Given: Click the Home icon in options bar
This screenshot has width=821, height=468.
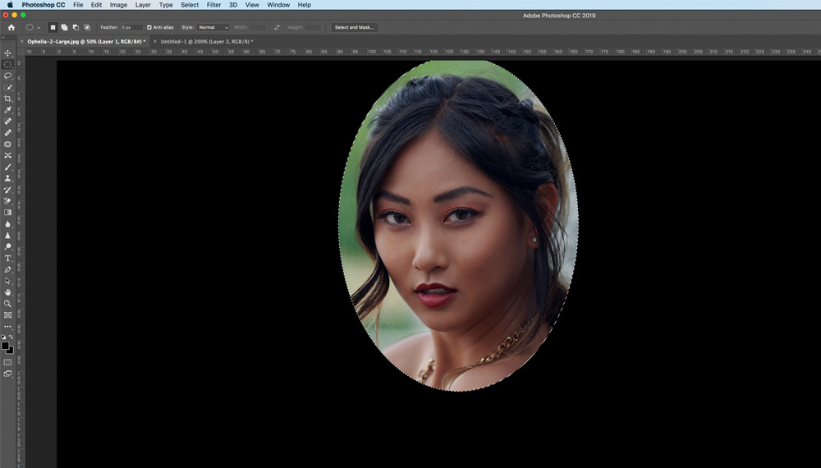Looking at the screenshot, I should click(11, 27).
